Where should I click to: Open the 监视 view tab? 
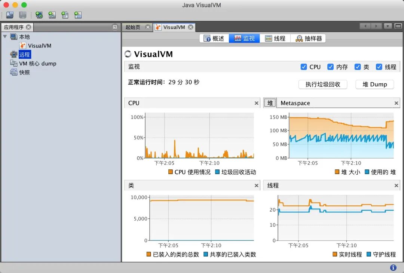[244, 39]
